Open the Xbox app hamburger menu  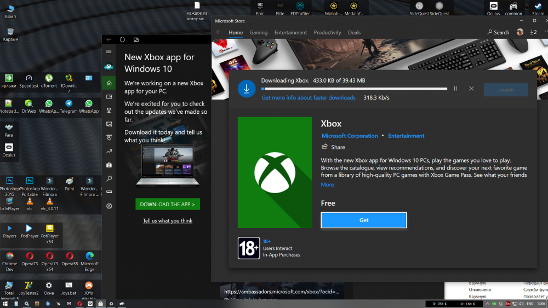click(x=109, y=51)
